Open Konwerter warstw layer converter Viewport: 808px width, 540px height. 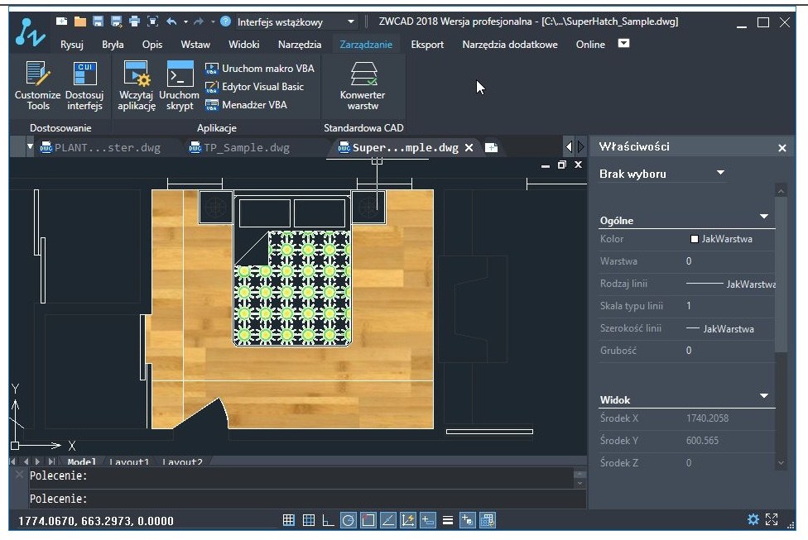coord(363,85)
